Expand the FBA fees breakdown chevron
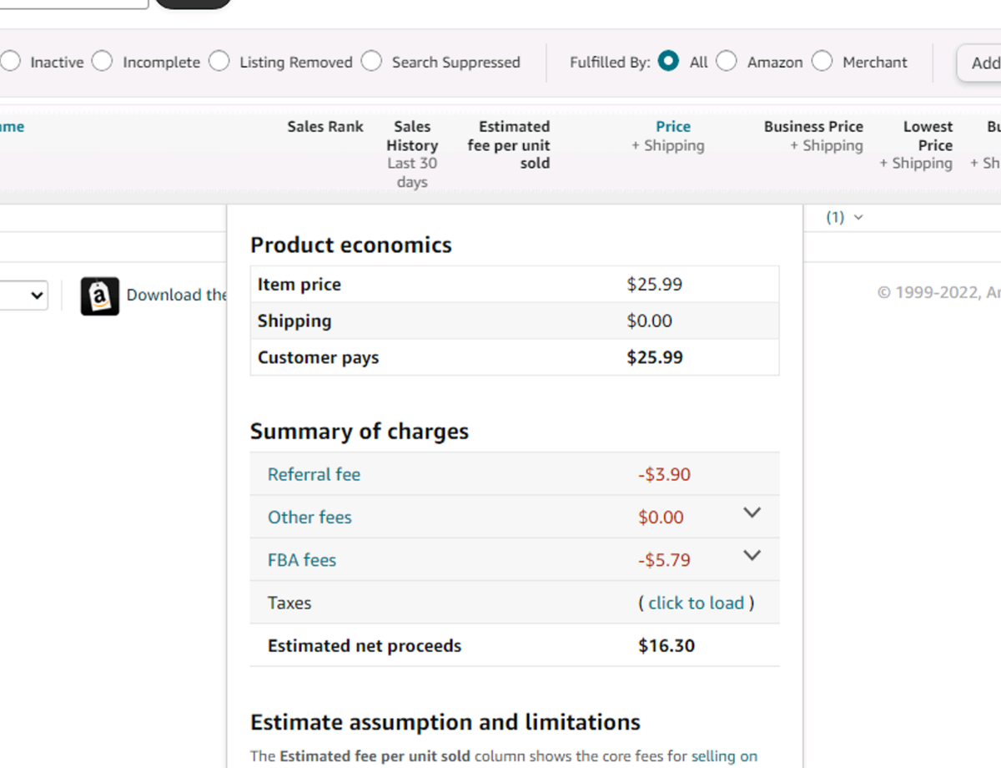This screenshot has height=768, width=1001. point(752,556)
